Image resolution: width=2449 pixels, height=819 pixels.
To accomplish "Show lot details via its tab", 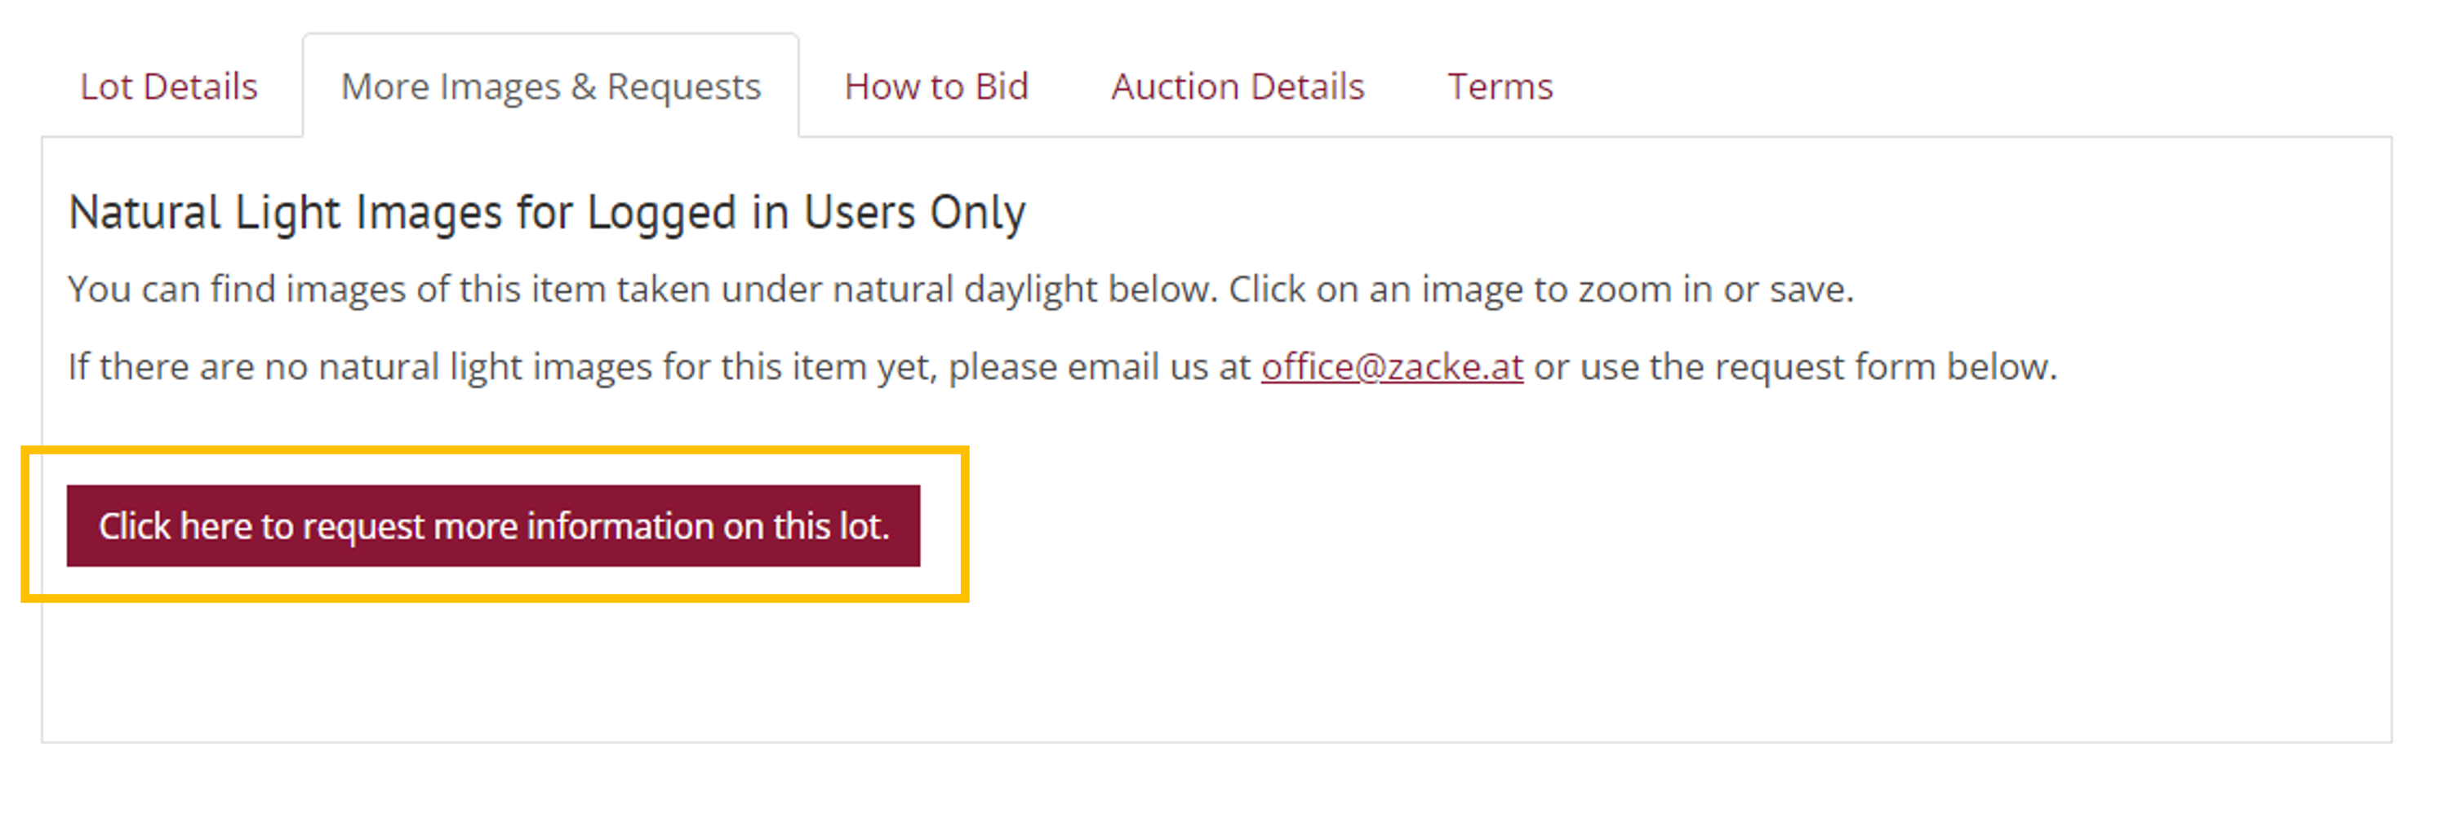I will (168, 86).
